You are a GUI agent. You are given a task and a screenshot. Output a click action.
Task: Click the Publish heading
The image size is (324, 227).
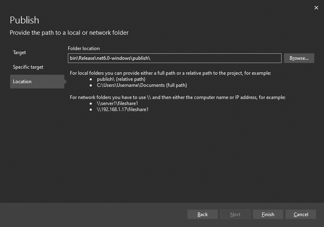[x=24, y=20]
